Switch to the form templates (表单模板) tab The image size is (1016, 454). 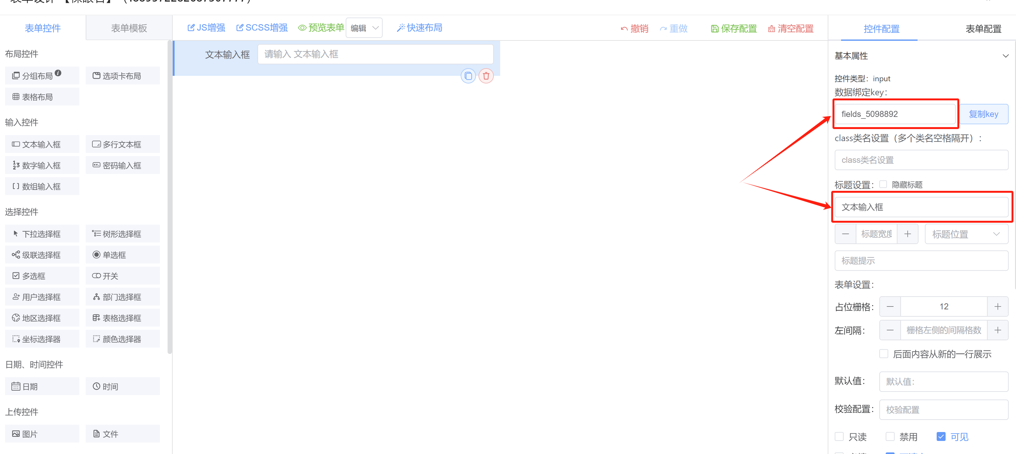[129, 28]
